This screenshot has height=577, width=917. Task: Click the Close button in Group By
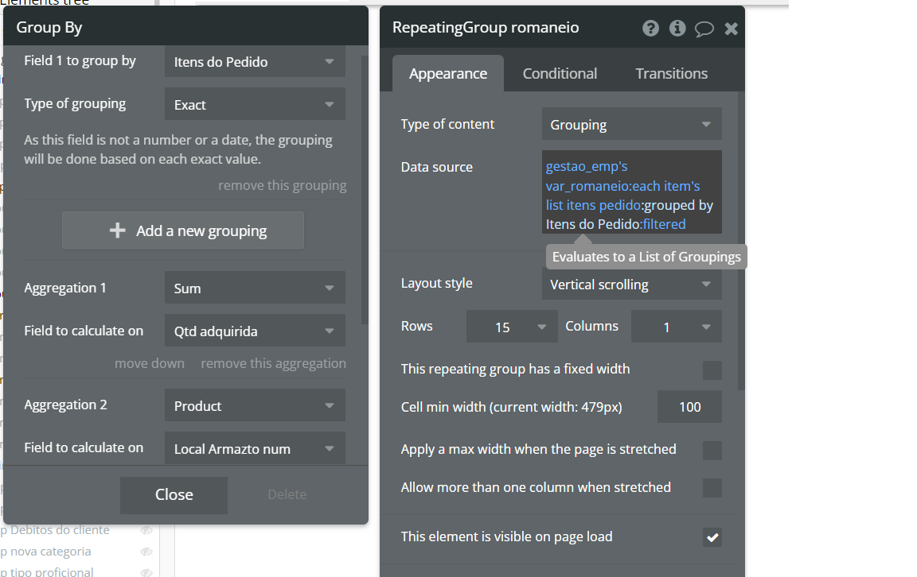coord(174,494)
